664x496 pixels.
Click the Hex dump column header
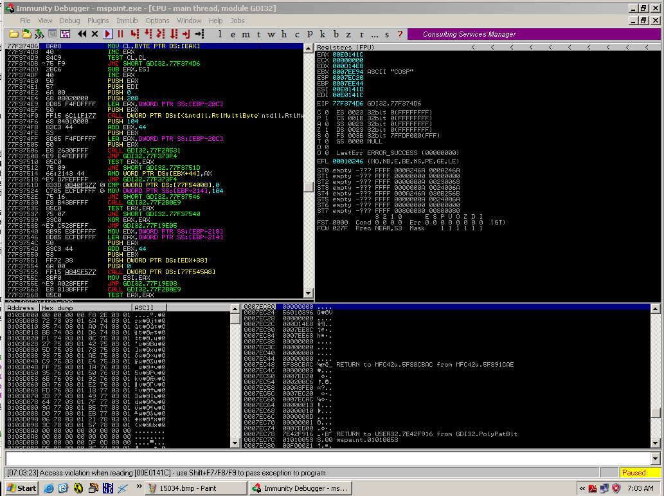[x=86, y=308]
